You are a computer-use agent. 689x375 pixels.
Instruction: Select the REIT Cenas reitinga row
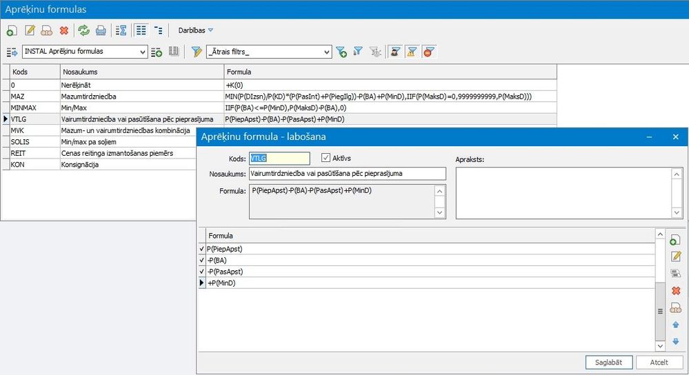pos(99,153)
